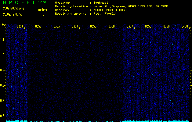Select the version label 1.0.0f

pos(42,2)
